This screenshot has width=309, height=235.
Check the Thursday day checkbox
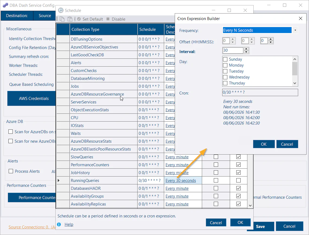pyautogui.click(x=225, y=83)
